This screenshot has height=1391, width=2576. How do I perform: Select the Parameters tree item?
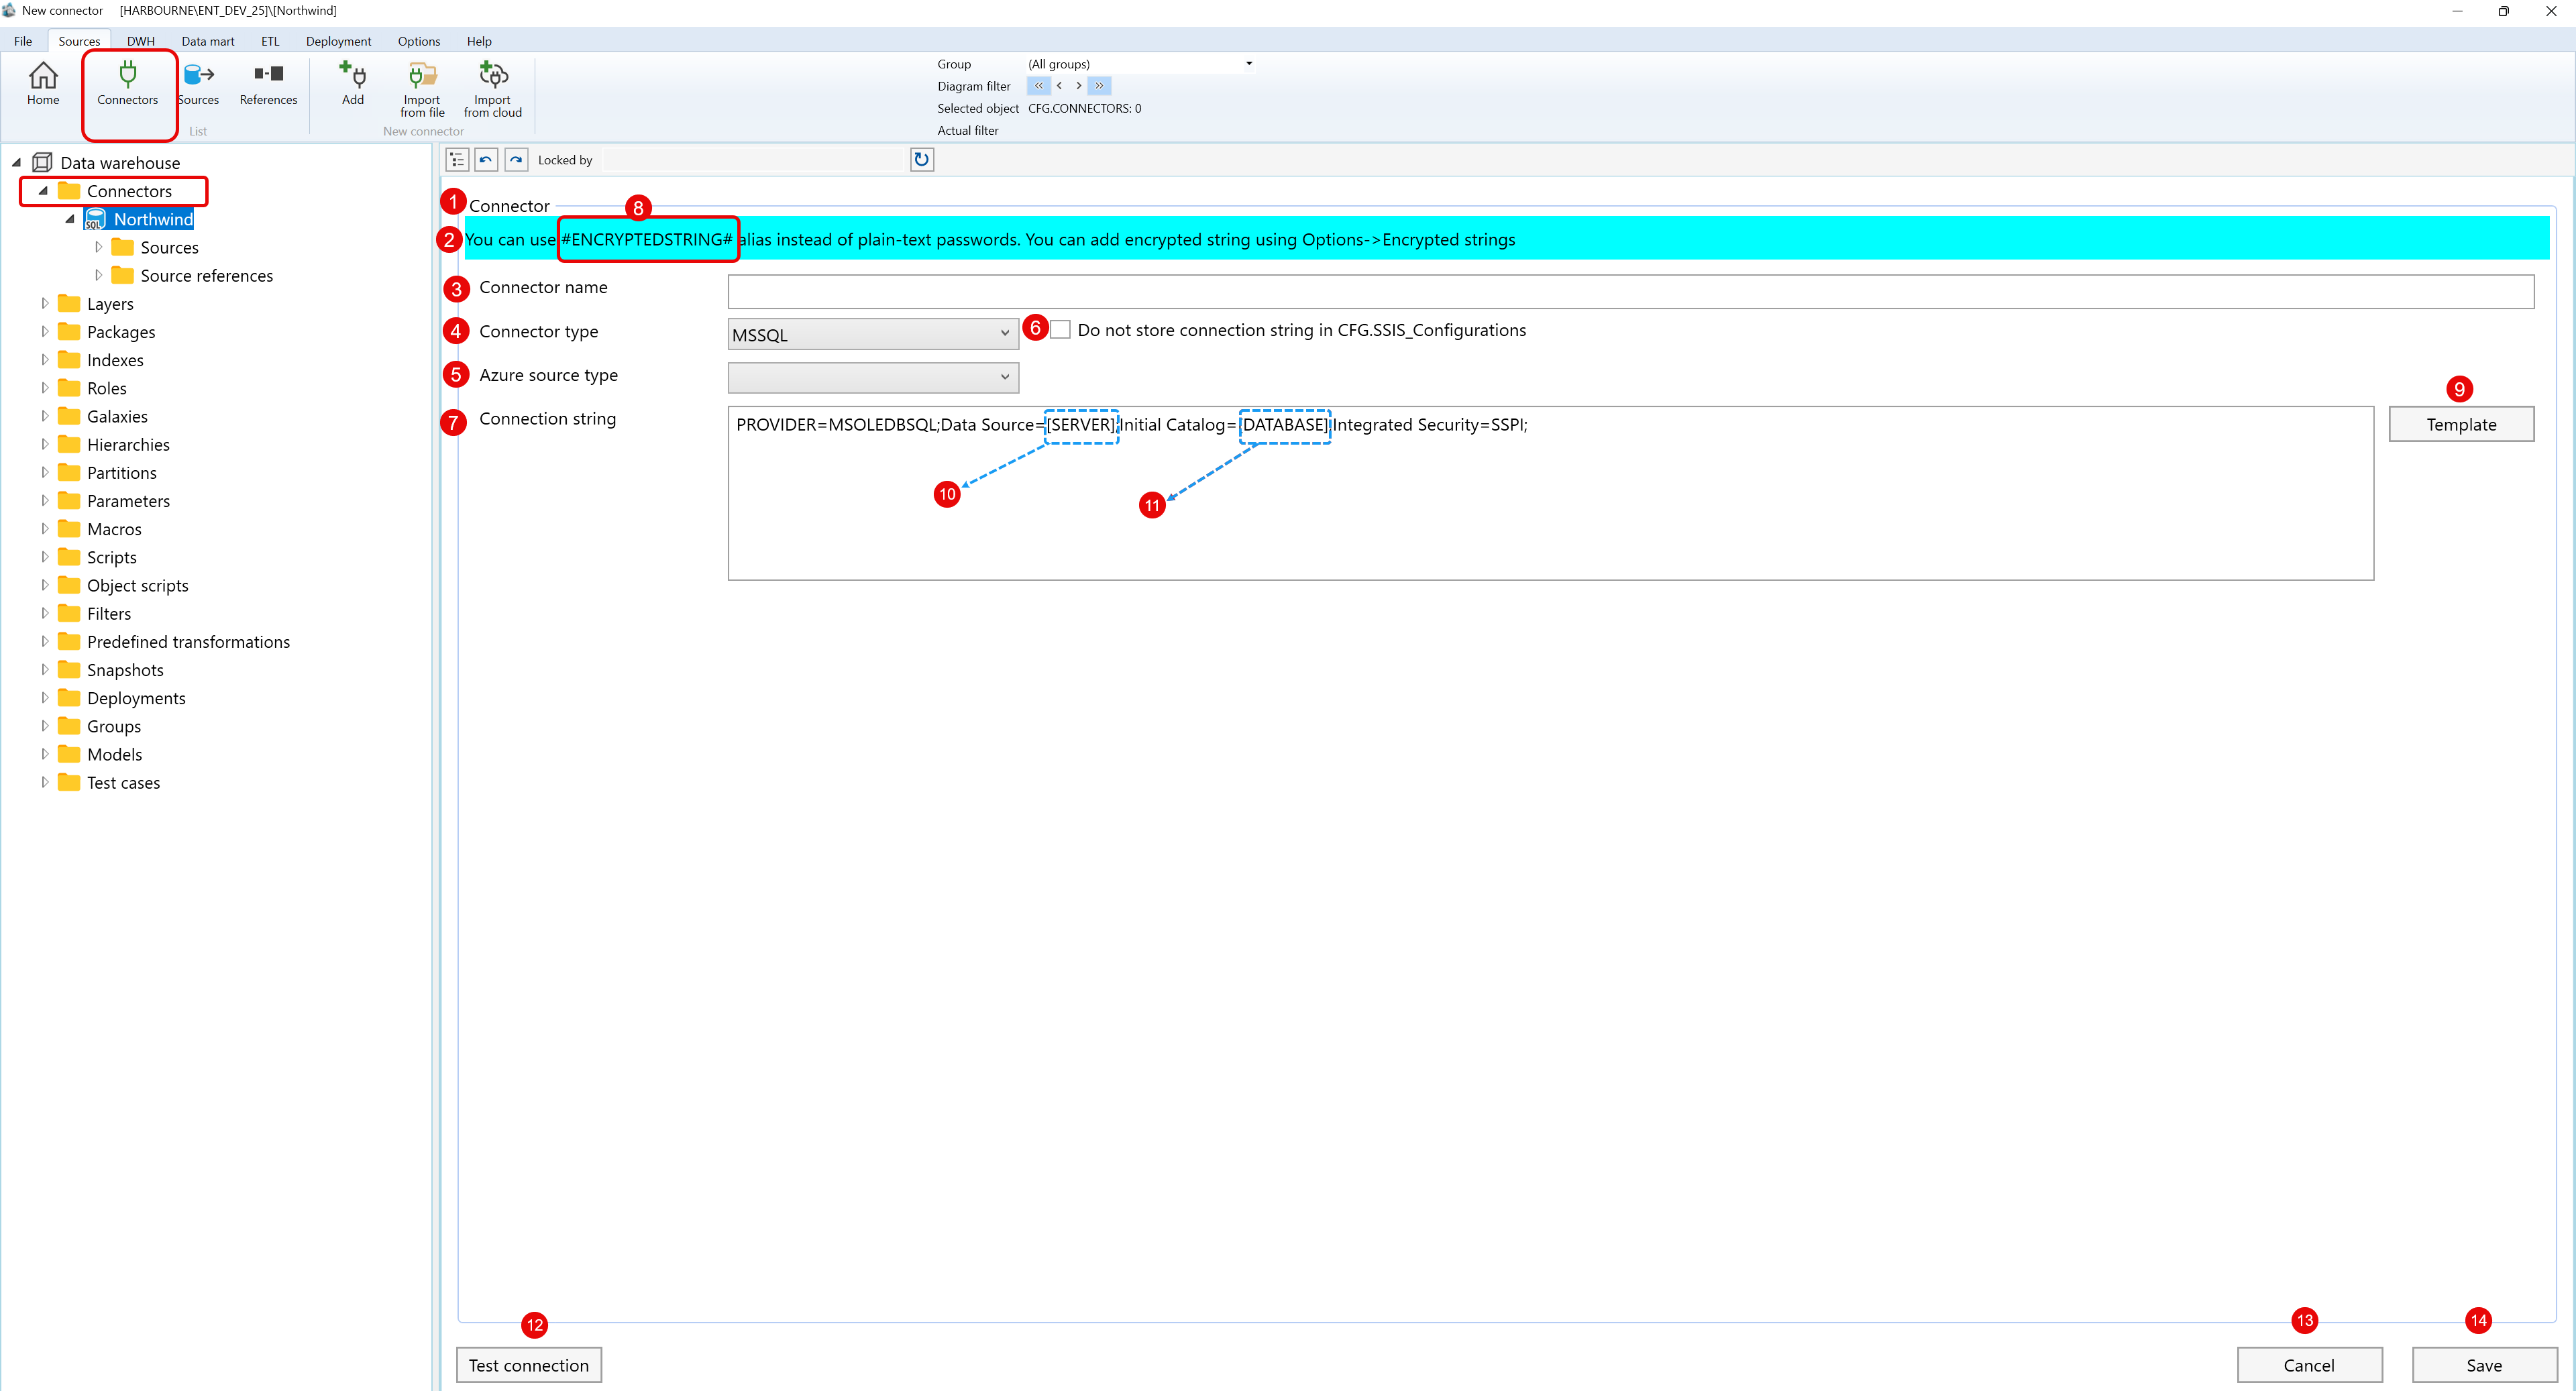(x=128, y=500)
